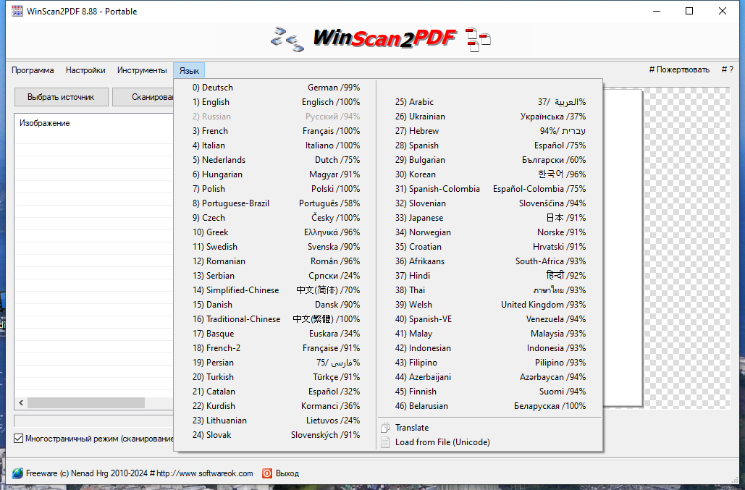Click the # Пожертвовать menu item
Screen dimensions: 745x490
(x=679, y=69)
